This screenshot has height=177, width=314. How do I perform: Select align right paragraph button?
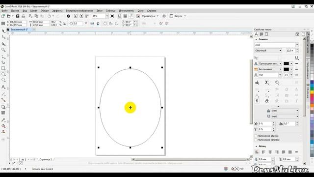277,152
